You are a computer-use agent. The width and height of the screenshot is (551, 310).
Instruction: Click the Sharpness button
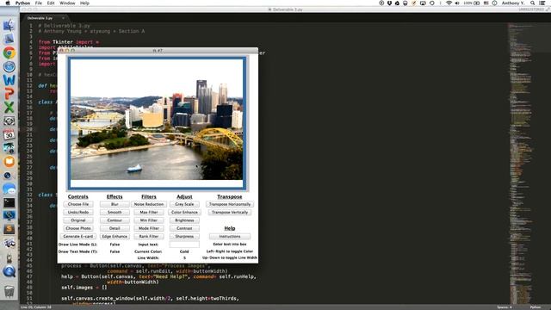(x=184, y=237)
